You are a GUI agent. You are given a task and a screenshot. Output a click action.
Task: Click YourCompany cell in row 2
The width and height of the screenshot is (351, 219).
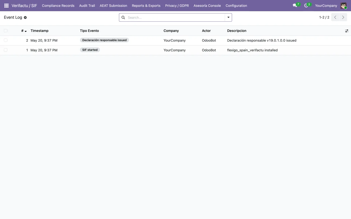(x=175, y=40)
